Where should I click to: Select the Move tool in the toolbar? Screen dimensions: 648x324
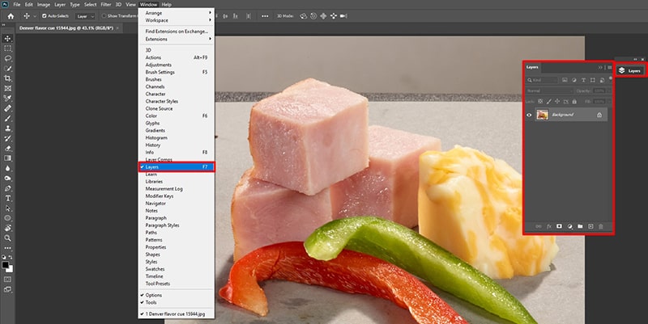click(8, 38)
